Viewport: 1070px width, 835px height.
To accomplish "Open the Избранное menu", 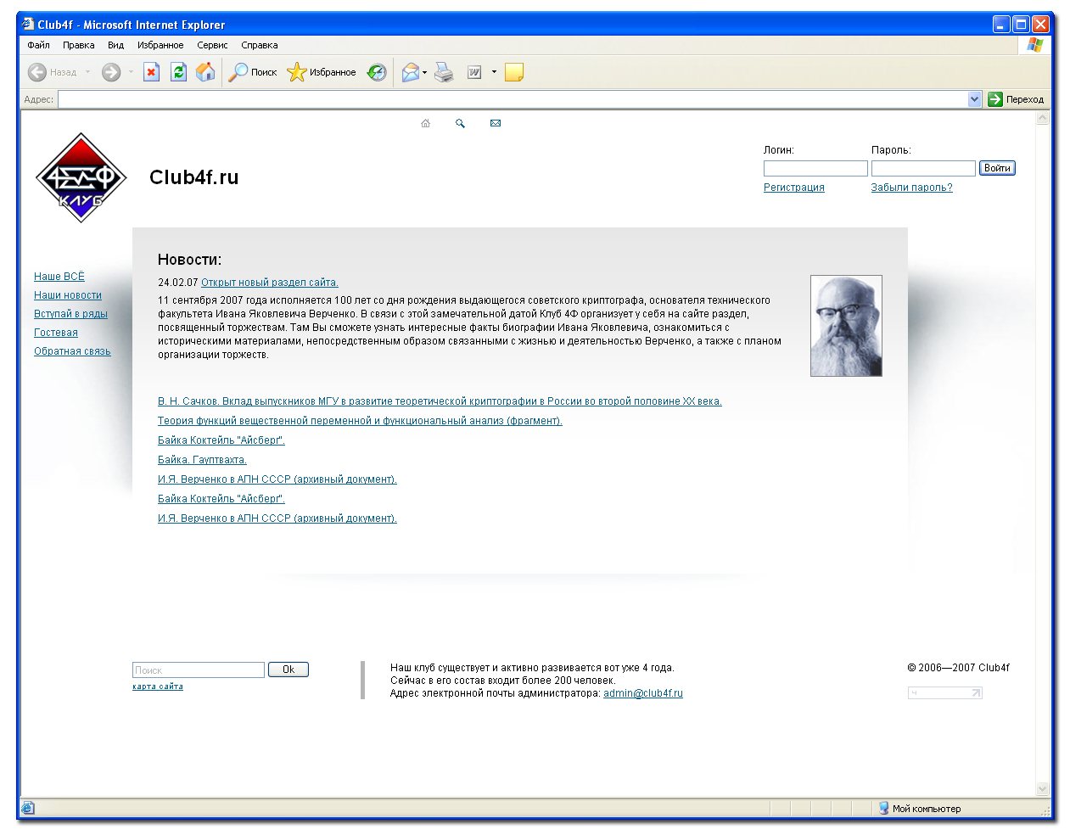I will (160, 45).
